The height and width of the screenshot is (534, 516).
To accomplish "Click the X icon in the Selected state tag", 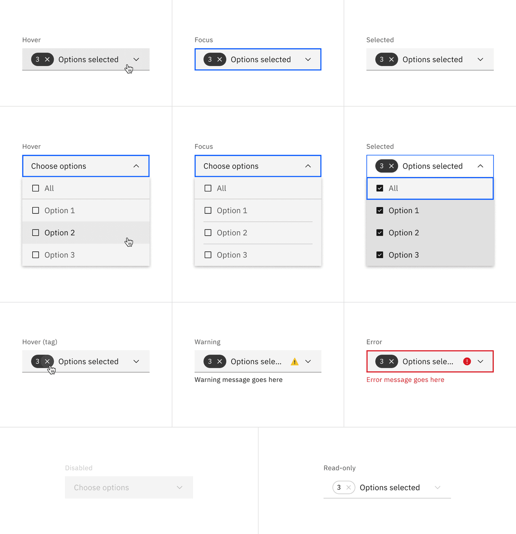I will 391,59.
